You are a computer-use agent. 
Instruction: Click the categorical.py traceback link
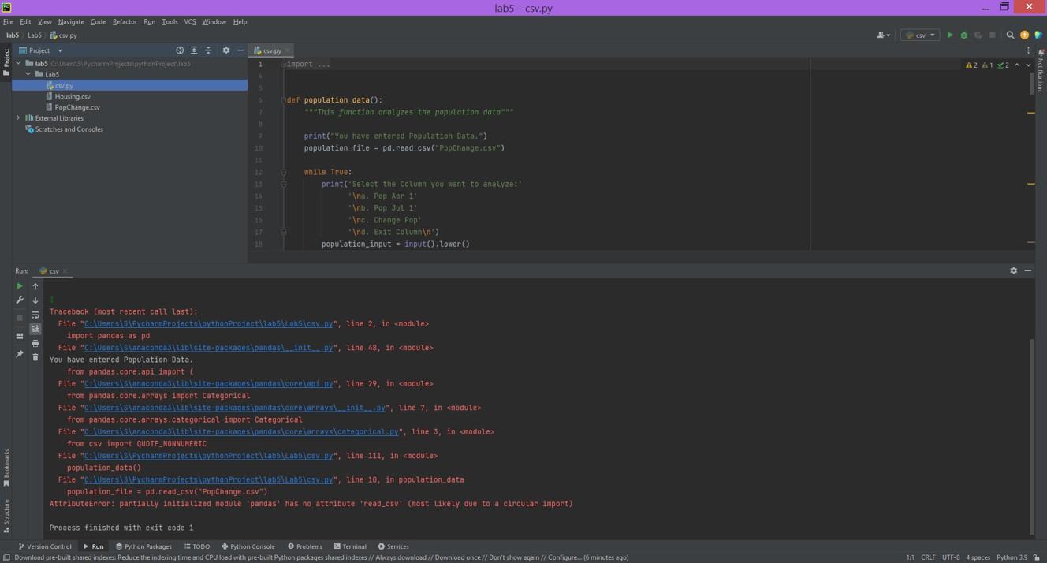tap(241, 432)
